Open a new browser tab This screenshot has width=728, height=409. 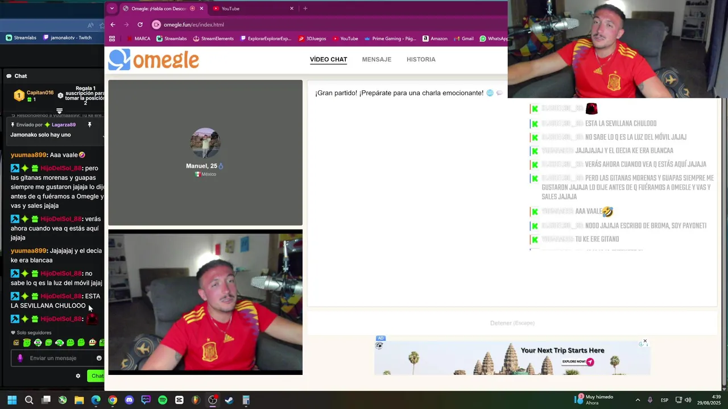(x=305, y=9)
